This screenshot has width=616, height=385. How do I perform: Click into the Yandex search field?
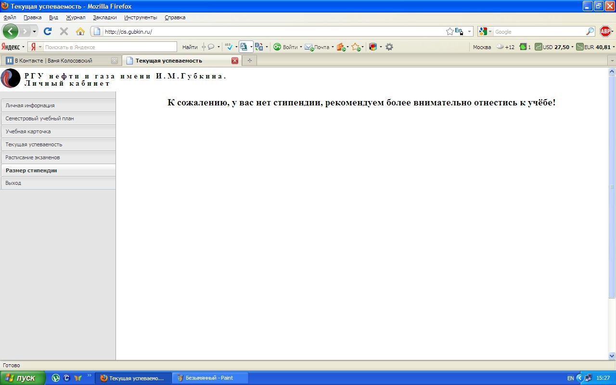tap(110, 47)
